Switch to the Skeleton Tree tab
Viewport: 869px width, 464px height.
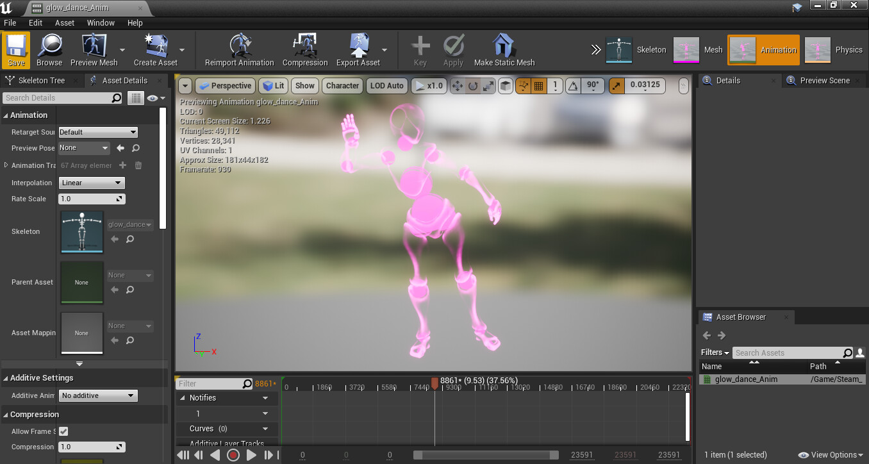tap(41, 81)
